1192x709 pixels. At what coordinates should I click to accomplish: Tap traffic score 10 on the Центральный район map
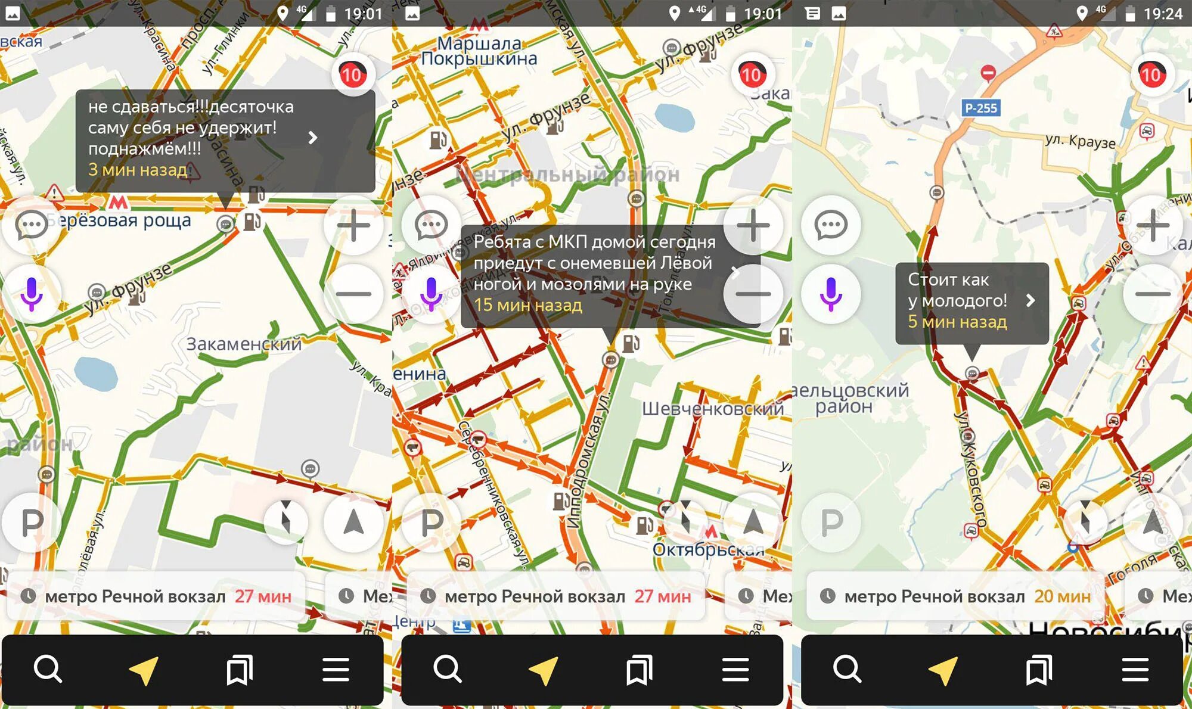(x=752, y=74)
